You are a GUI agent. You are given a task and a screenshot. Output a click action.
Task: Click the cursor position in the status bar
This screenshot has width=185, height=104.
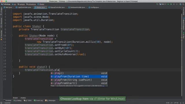click(168, 103)
